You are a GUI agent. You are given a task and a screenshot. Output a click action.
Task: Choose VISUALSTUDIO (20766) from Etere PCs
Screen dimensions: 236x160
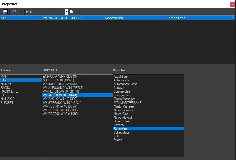59,84
